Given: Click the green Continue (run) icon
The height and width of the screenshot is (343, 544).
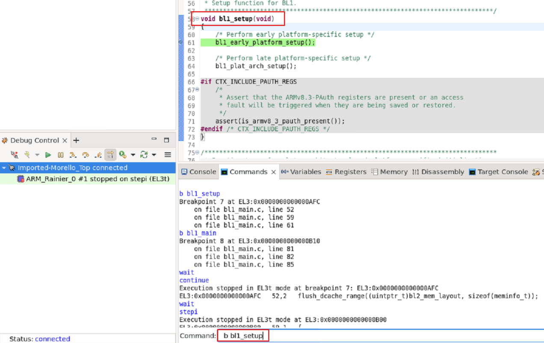Looking at the screenshot, I should pos(48,155).
